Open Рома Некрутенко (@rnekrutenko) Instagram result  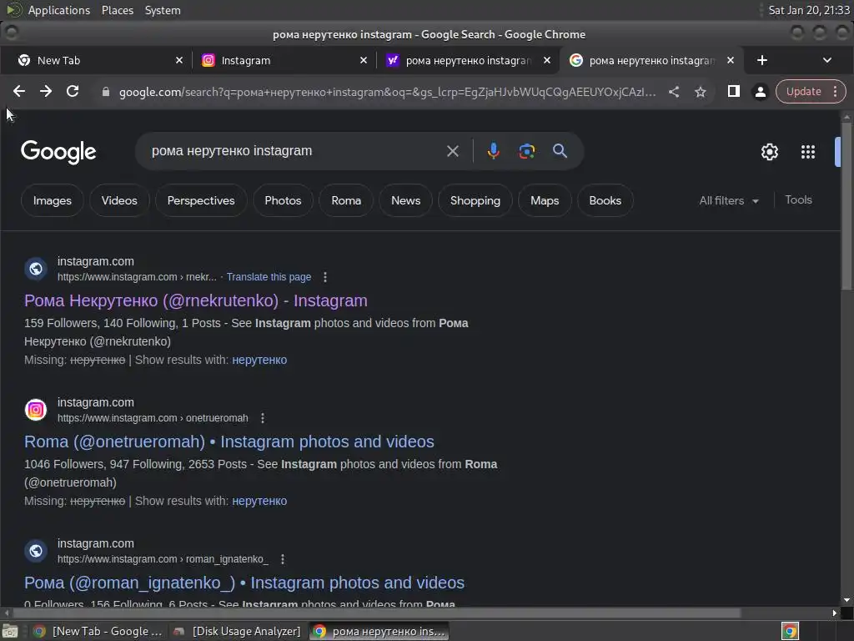pyautogui.click(x=195, y=300)
